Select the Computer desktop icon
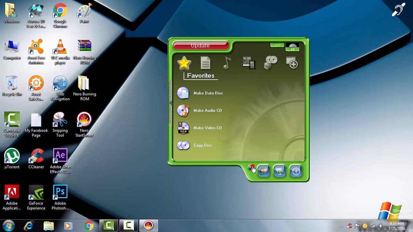 [12, 50]
